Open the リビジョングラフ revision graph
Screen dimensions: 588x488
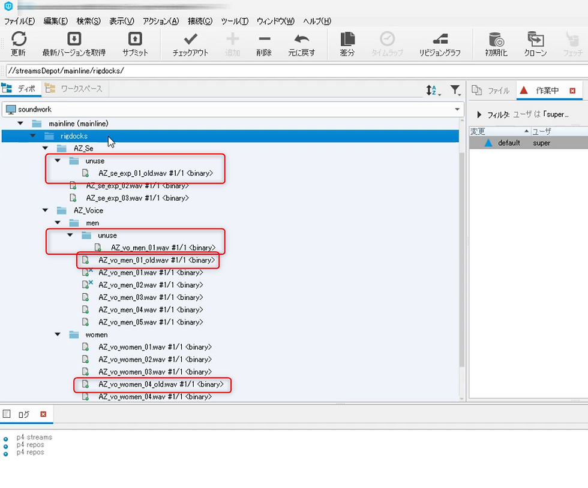tap(440, 38)
